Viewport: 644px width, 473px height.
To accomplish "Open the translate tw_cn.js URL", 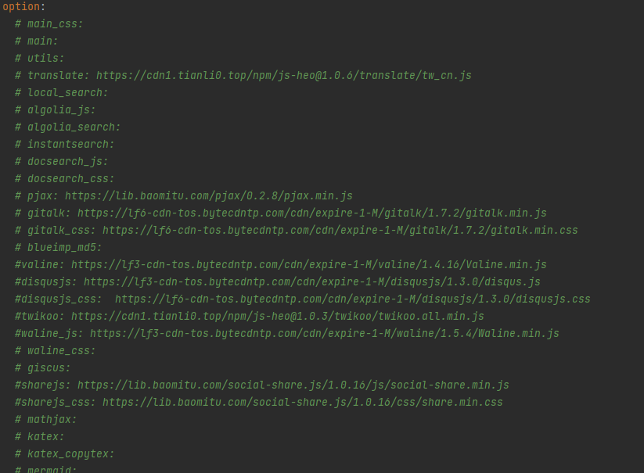I will (x=283, y=76).
